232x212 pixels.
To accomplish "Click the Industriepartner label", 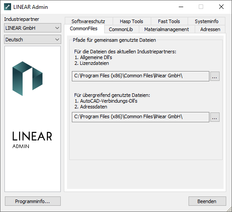I will pos(22,19).
